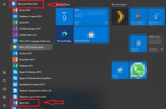The image size is (166, 109).
Task: Select the 'Access 2013' text label
Action: [x=25, y=10]
